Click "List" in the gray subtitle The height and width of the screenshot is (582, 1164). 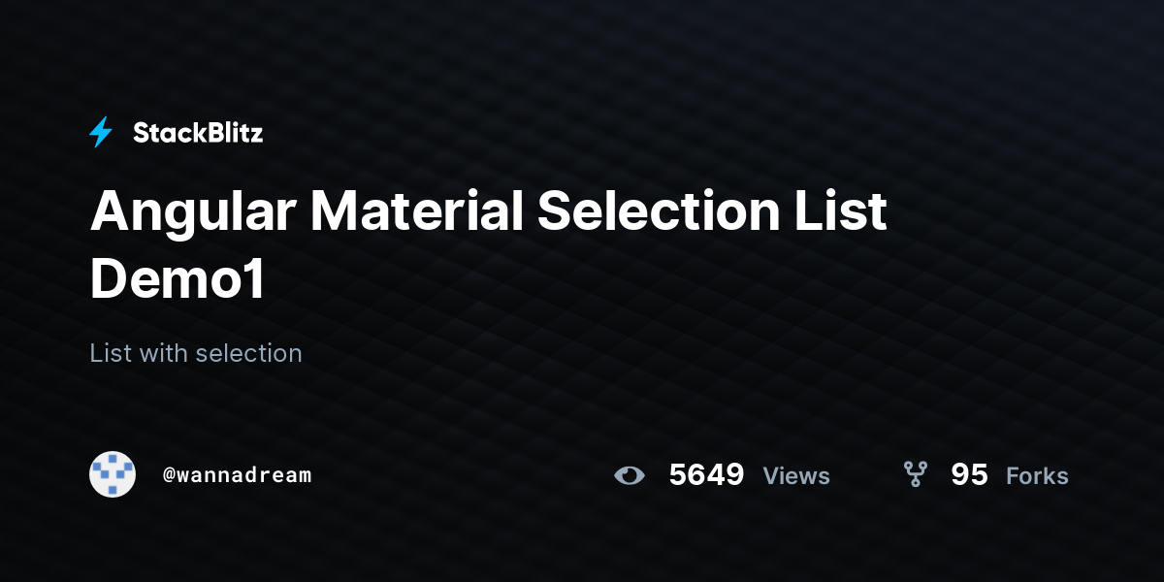pyautogui.click(x=111, y=353)
